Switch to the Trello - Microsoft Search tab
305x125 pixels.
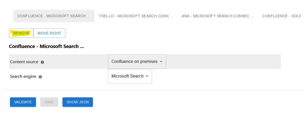click(136, 16)
